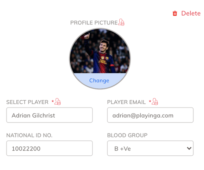Select the National ID No. input field

point(49,149)
